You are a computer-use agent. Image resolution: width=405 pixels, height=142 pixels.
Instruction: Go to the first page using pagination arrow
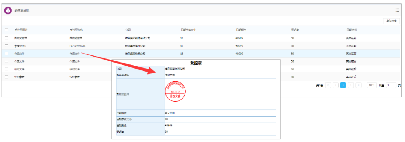click(328, 85)
